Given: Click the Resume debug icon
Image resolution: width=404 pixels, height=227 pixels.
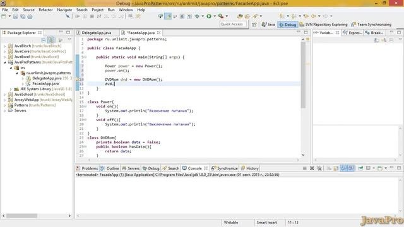Looking at the screenshot, I should (x=78, y=16).
